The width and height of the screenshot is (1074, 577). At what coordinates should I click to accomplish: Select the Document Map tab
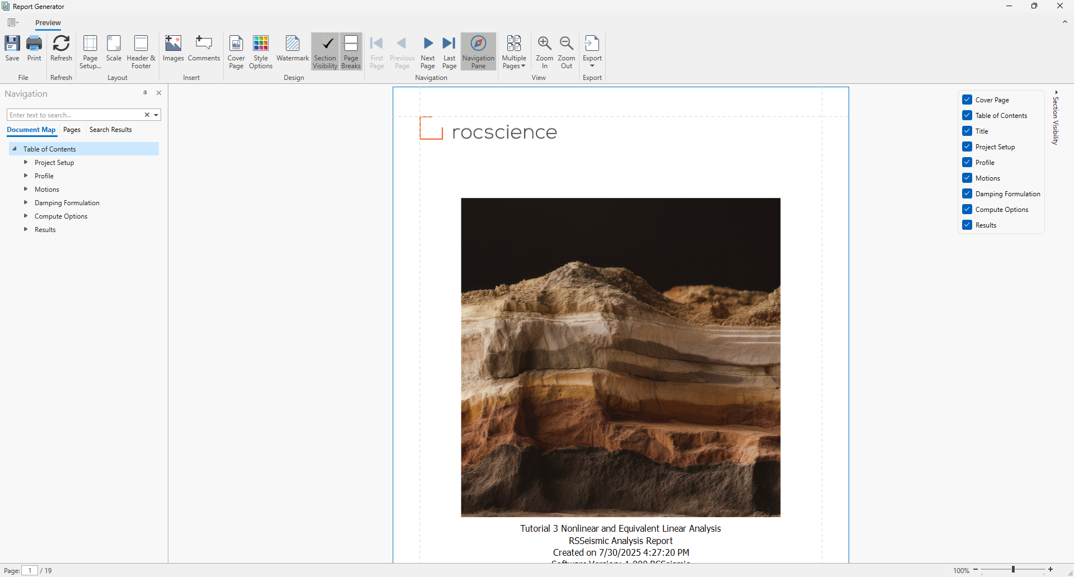click(x=31, y=130)
